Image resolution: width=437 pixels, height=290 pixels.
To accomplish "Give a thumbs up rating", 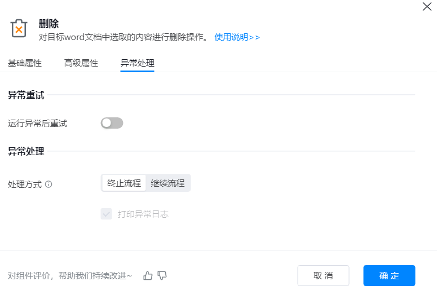I will (x=148, y=275).
